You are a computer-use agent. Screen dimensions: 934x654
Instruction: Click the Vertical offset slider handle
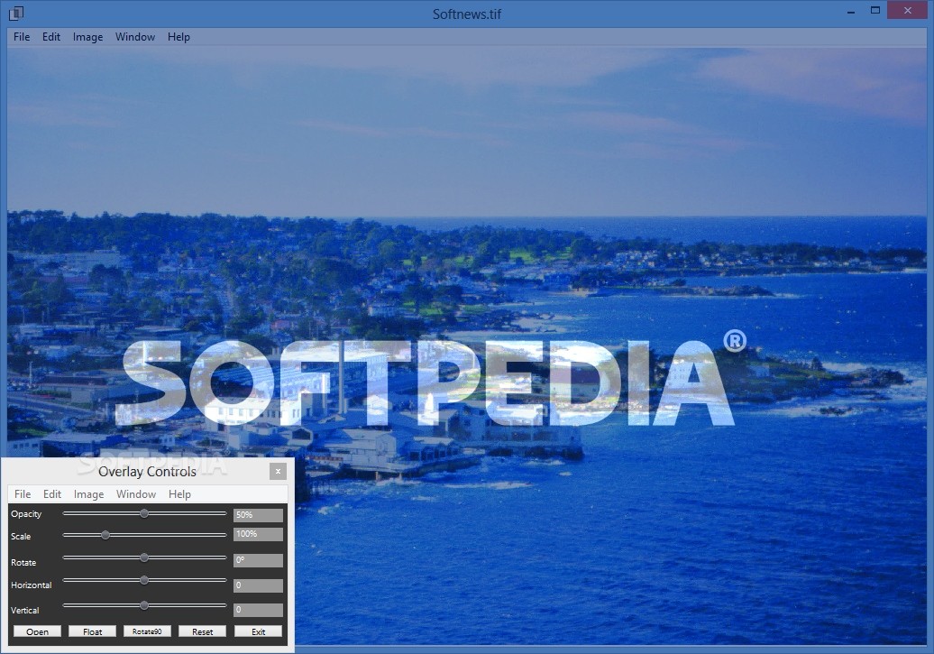[x=144, y=605]
